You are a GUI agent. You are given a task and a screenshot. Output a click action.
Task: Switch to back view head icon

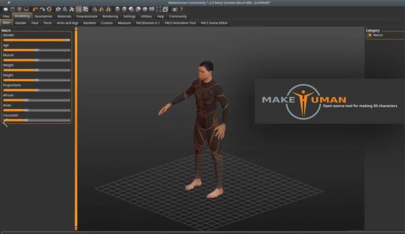coord(124,9)
